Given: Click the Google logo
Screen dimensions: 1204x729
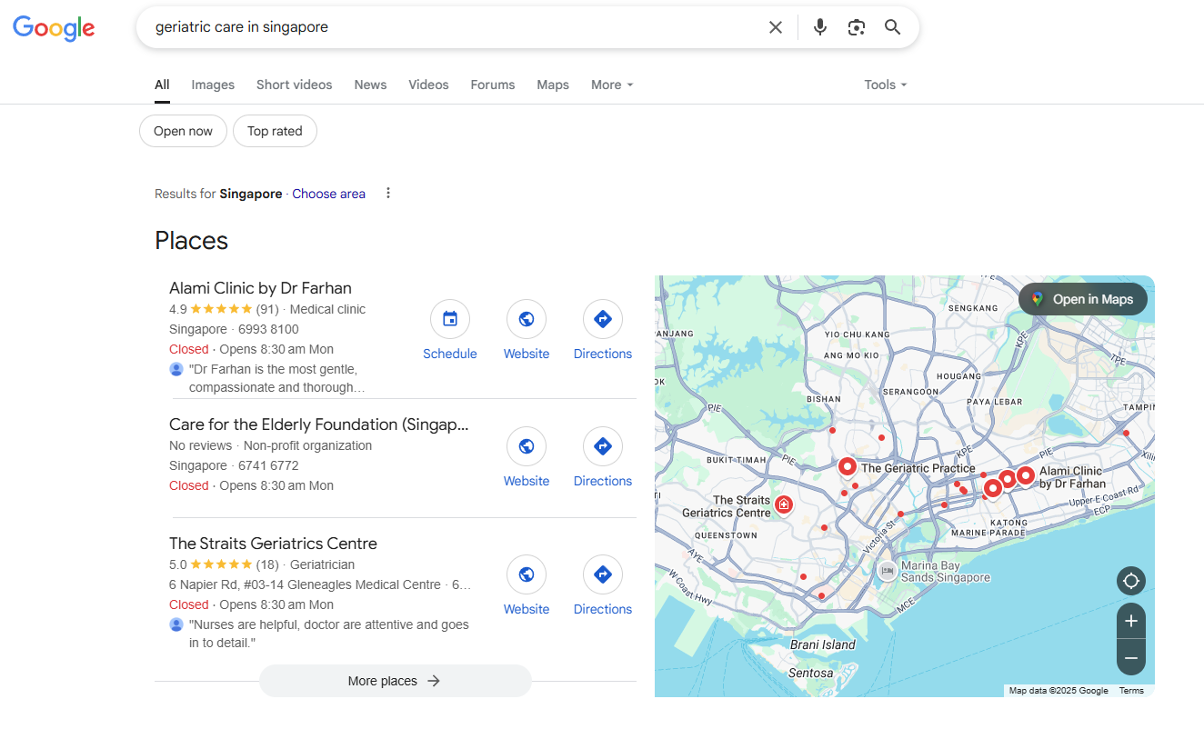Looking at the screenshot, I should pyautogui.click(x=54, y=28).
